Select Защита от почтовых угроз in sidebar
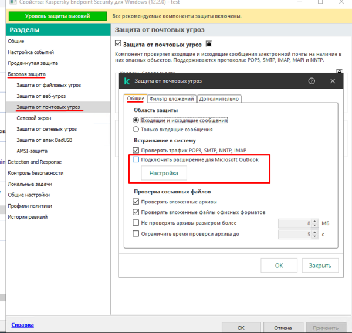Viewport: 352px width, 333px height. click(x=48, y=107)
